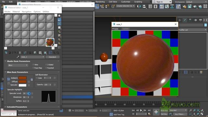Open the Modes menu in Material Editor
Viewport: 208px width, 117px height.
coord(7,12)
